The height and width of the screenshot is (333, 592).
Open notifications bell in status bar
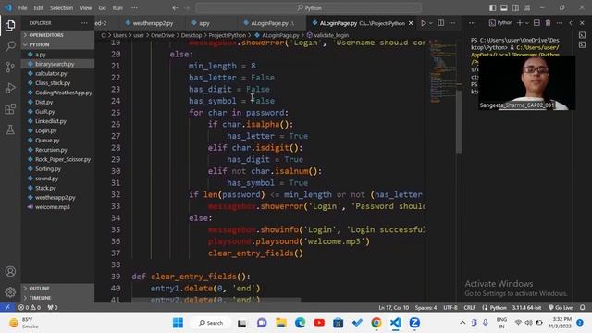(x=583, y=307)
